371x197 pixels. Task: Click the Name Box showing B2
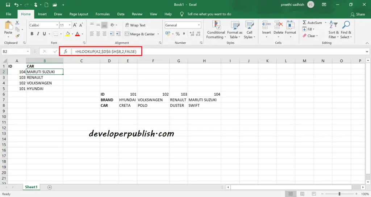click(16, 51)
